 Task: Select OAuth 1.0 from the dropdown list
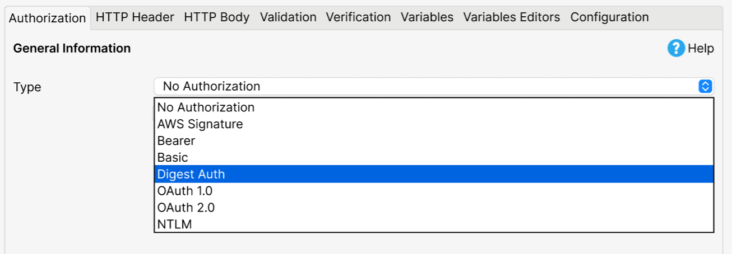434,191
